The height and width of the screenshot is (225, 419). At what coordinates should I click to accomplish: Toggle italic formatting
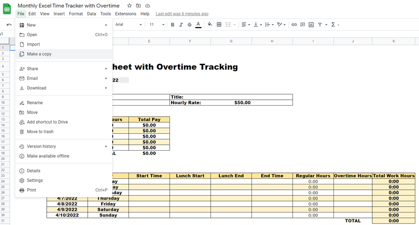pyautogui.click(x=181, y=25)
